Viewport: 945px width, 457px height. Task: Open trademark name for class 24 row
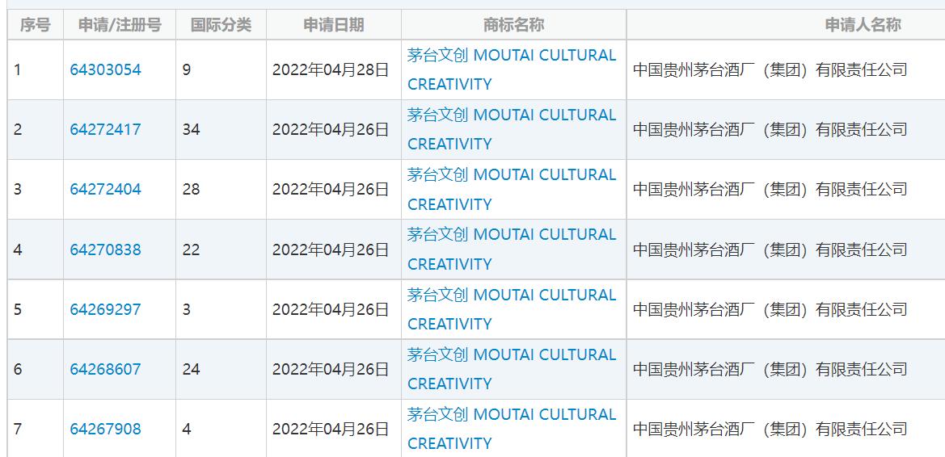click(x=511, y=354)
